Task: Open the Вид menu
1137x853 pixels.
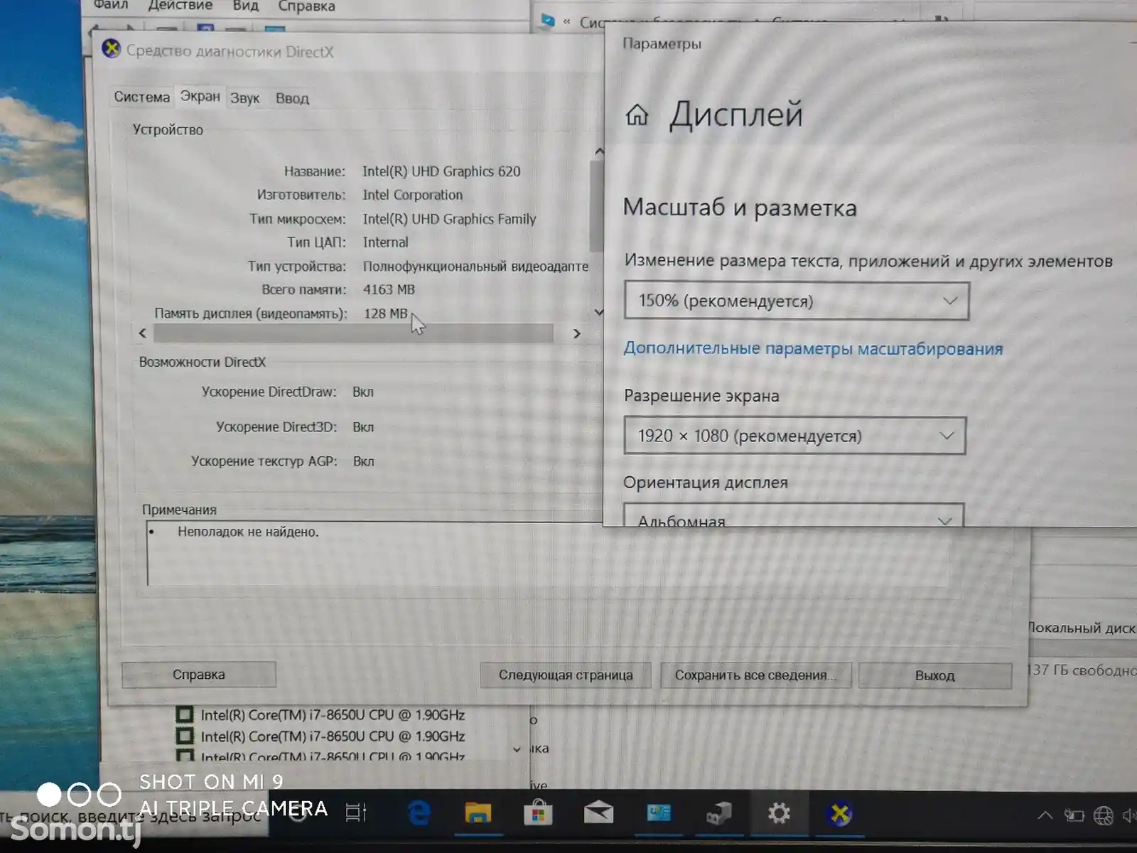Action: click(245, 6)
